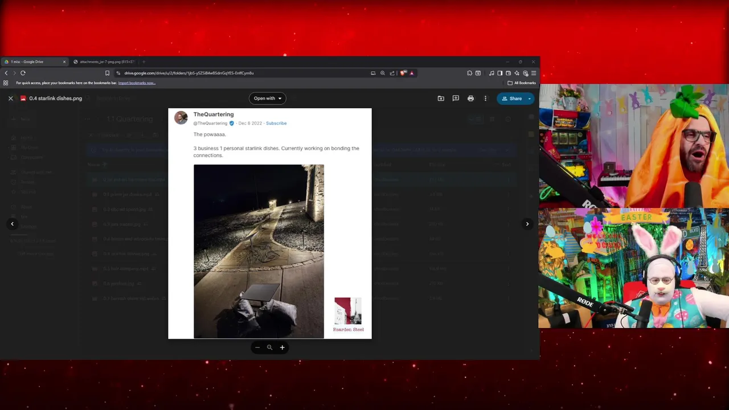
Task: Click the 'The powaaaa.' post text
Action: 210,134
